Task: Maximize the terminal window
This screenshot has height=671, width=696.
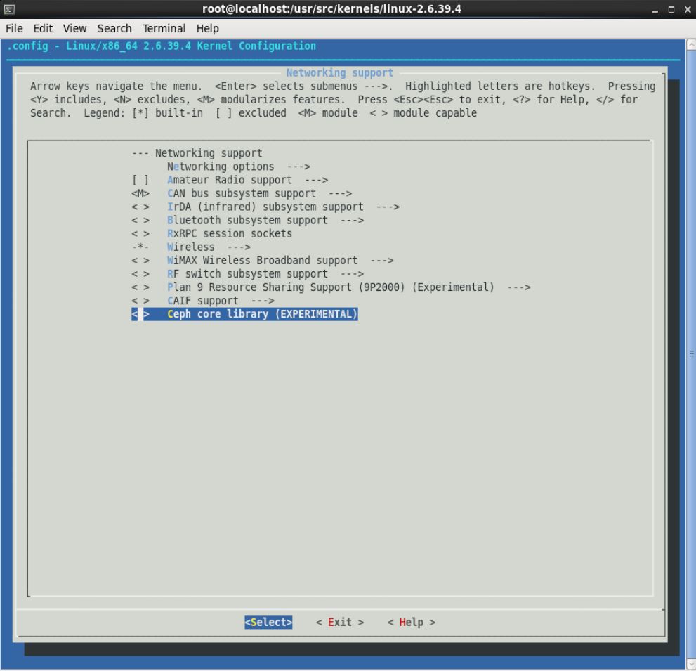Action: click(671, 9)
